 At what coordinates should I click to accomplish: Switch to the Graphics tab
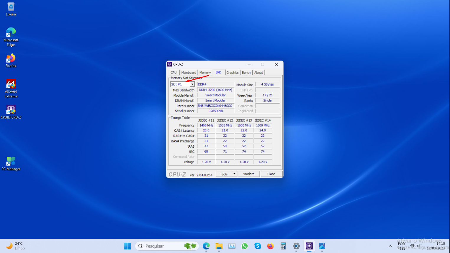tap(233, 72)
